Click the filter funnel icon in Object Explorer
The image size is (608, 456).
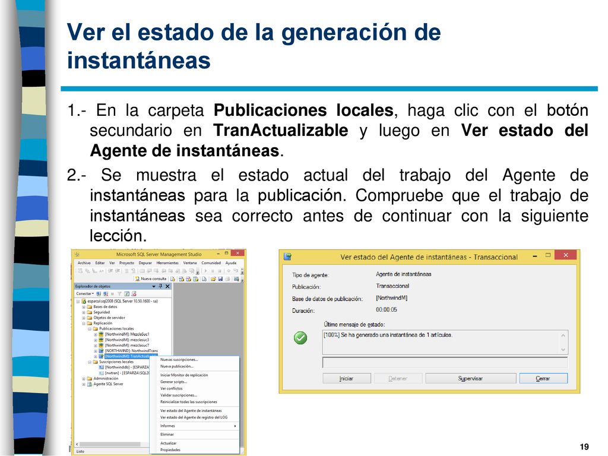[119, 293]
